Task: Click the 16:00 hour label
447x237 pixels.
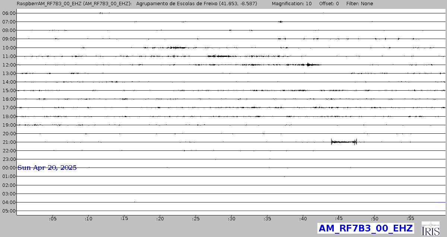Action: (9, 99)
